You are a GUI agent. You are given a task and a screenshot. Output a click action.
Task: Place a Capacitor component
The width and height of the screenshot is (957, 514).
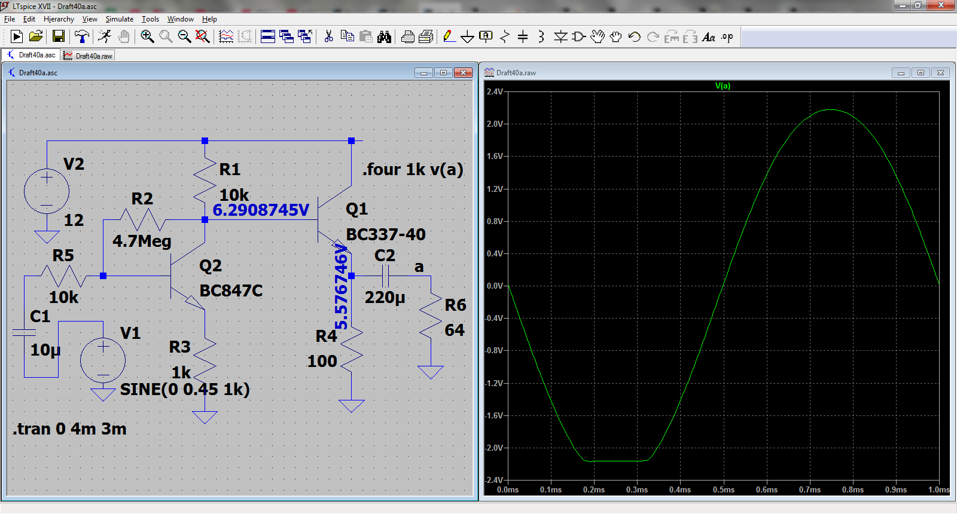pos(523,37)
